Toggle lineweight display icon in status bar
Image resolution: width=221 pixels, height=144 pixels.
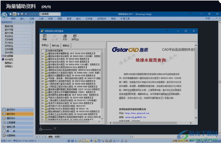tap(99, 141)
